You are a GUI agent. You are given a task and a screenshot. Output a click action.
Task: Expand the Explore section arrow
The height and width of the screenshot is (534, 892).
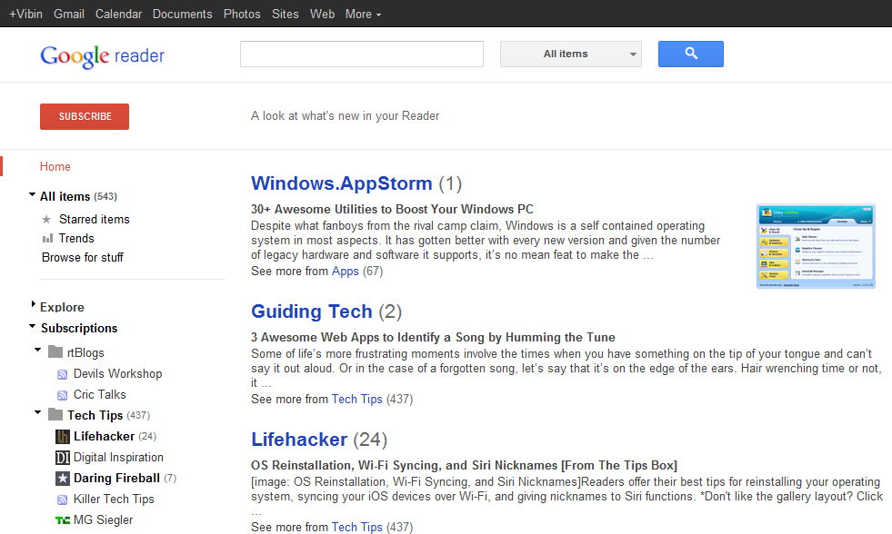33,304
